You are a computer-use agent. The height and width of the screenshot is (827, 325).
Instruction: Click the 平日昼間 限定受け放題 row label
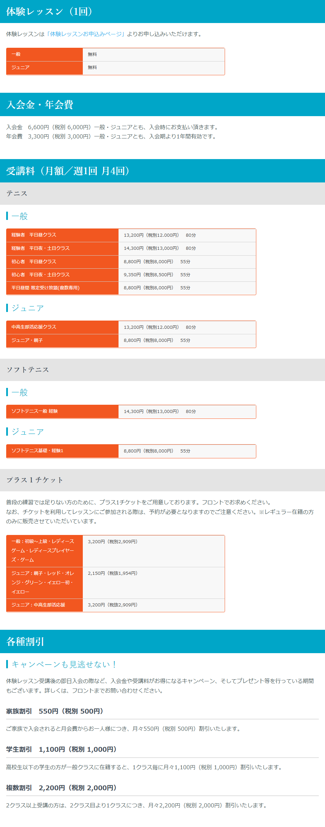pyautogui.click(x=45, y=288)
